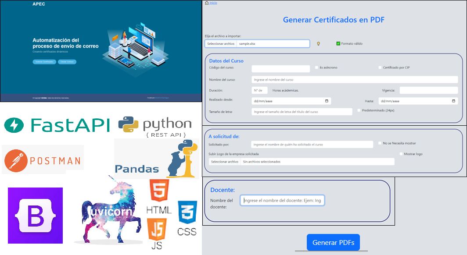Enable Mostrar logo option
This screenshot has height=255, width=467.
click(400, 153)
